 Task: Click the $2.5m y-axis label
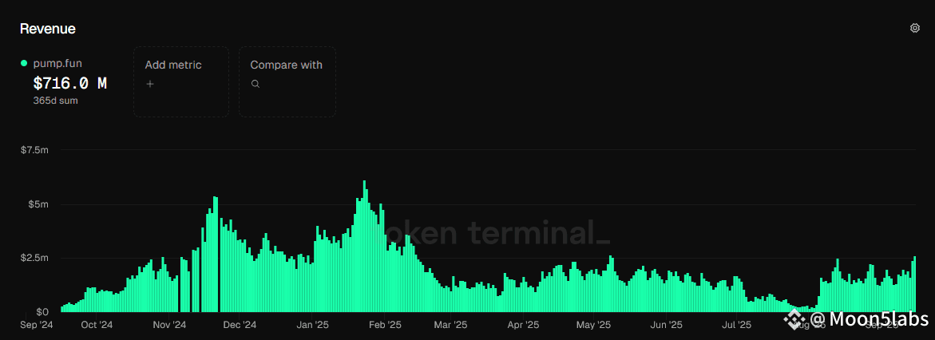pyautogui.click(x=34, y=259)
